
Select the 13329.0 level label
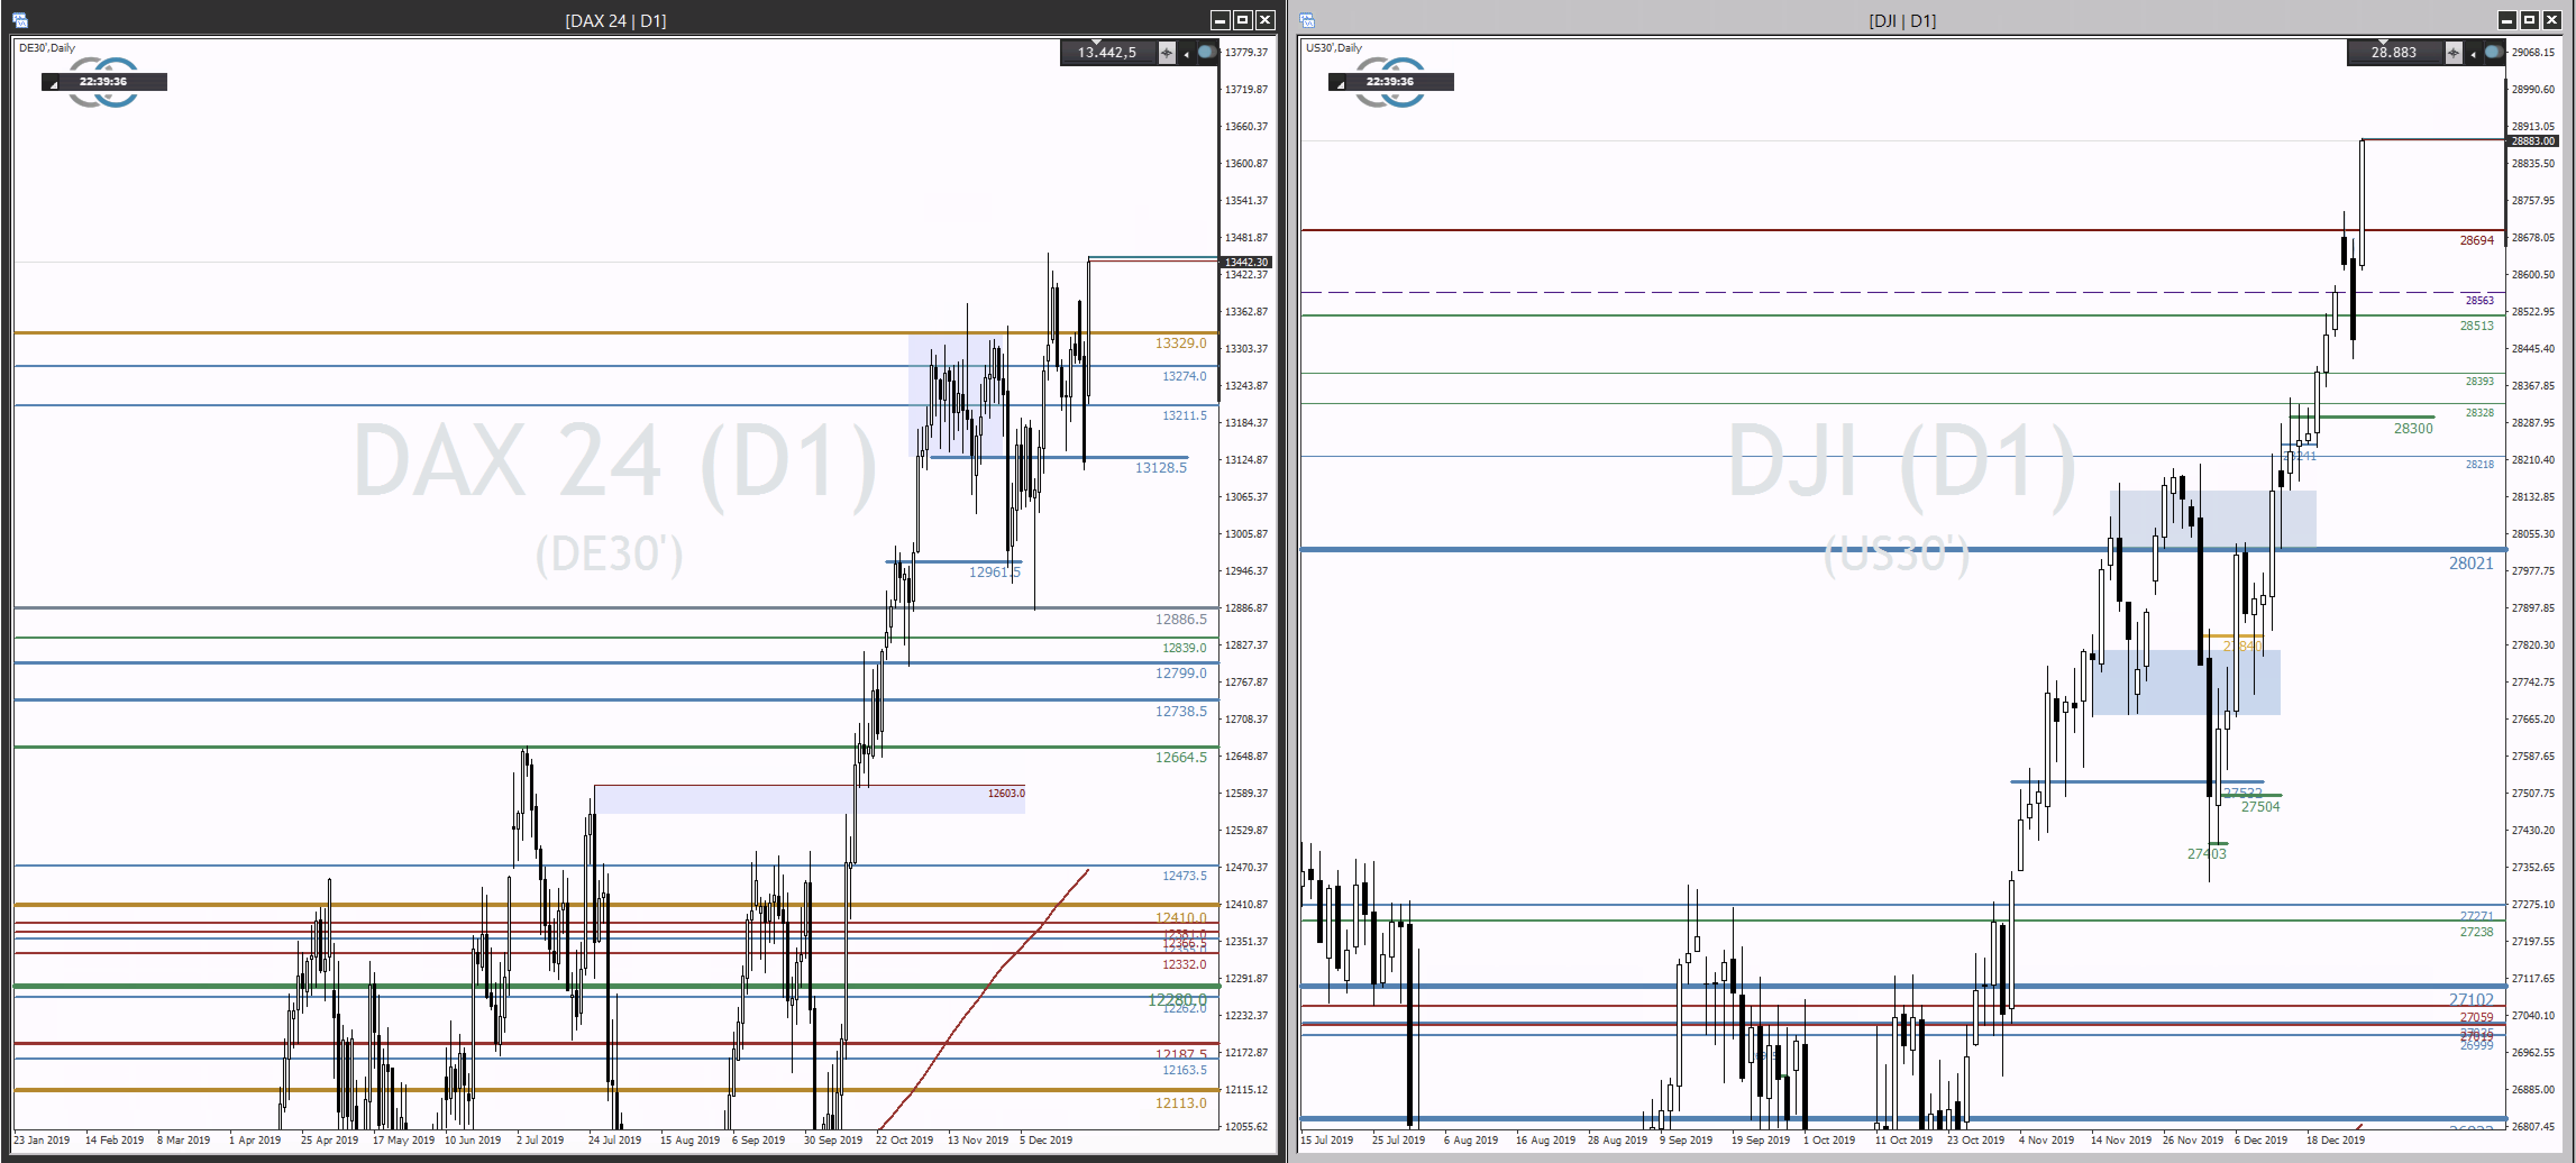(1181, 343)
